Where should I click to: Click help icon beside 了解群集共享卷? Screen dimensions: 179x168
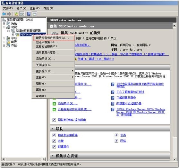pyautogui.click(x=113, y=98)
